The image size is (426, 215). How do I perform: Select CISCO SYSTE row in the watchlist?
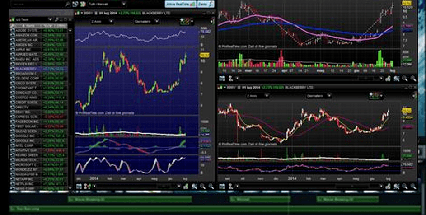(39, 83)
